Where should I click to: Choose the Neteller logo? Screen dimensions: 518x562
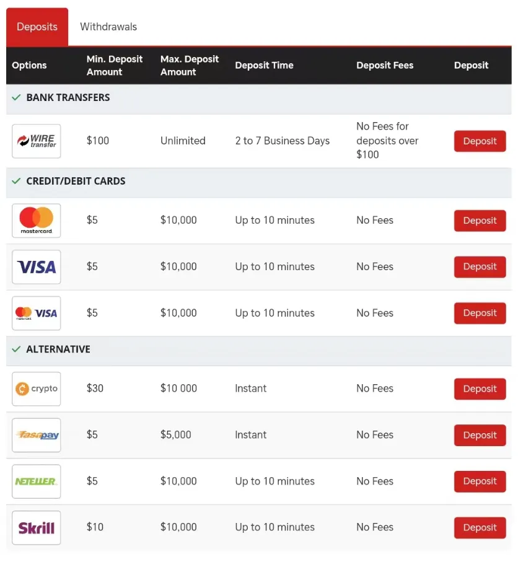(36, 481)
